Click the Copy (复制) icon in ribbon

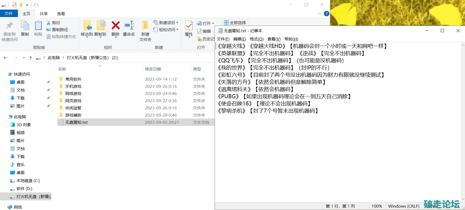click(x=25, y=26)
